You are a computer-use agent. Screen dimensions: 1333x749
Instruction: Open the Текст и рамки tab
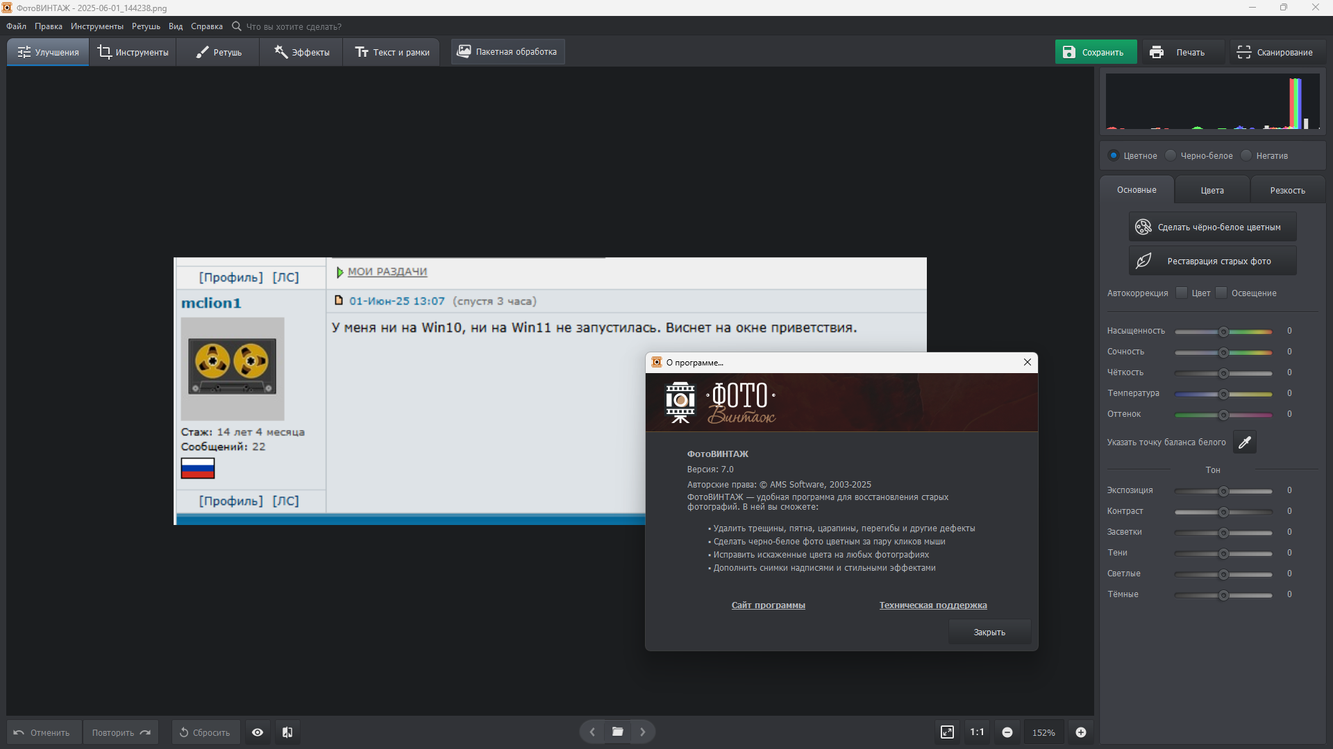[x=392, y=52]
